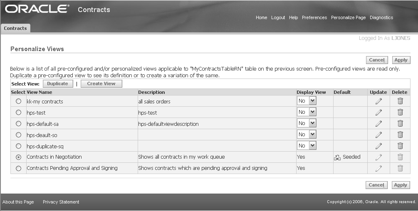The height and width of the screenshot is (211, 418).
Task: Open Display View dropdown for hps-duplicate-sq
Action: tap(307, 145)
